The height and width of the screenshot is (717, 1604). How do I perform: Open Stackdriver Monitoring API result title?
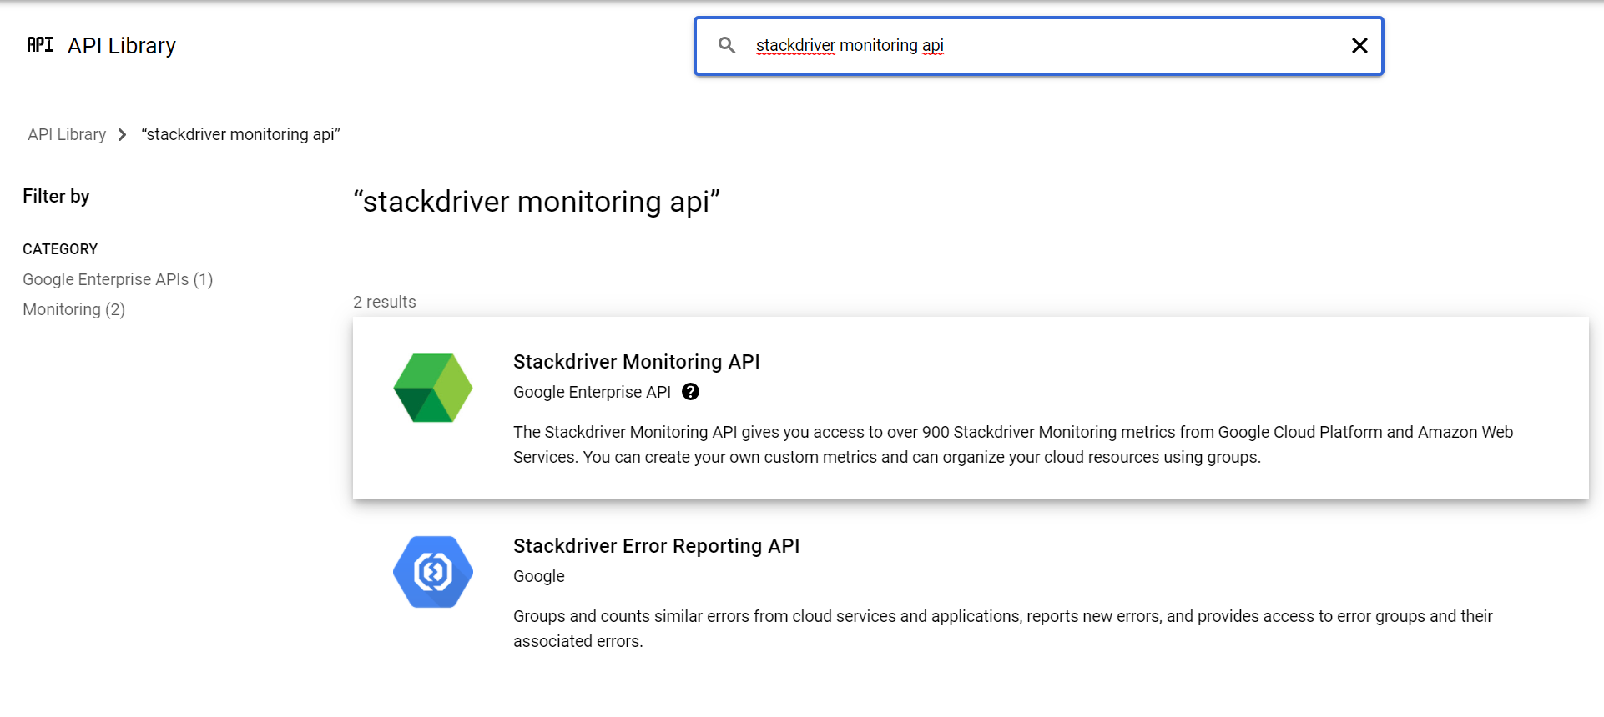pos(636,362)
